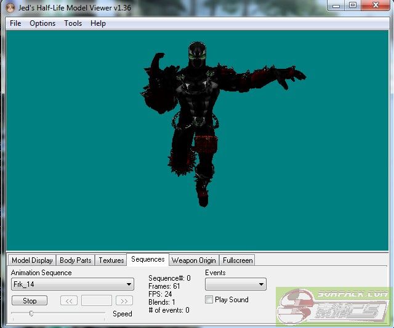Viewport: 394px width, 328px height.
Task: Switch to the Textures tab
Action: [111, 260]
